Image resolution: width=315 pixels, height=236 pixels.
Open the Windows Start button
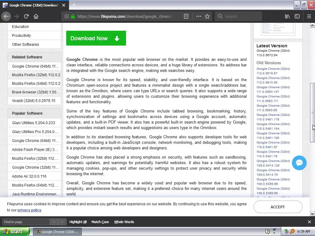tap(15, 231)
